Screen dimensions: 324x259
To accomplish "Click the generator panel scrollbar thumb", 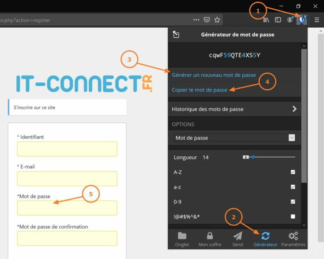I will click(x=304, y=116).
